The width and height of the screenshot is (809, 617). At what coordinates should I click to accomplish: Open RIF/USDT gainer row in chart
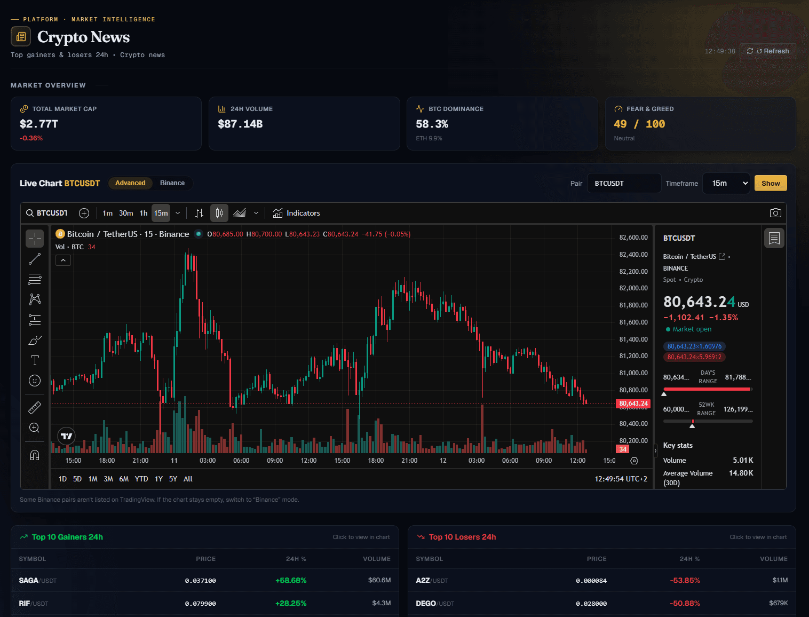tap(205, 603)
